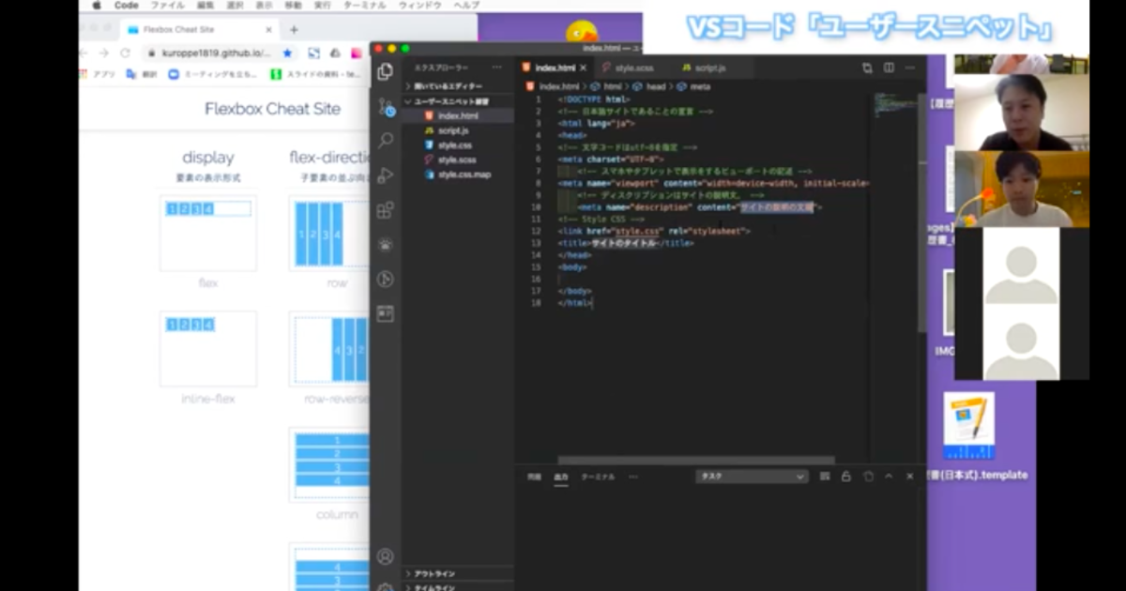Expand the 開いているエディター section
The height and width of the screenshot is (591, 1126).
(x=459, y=86)
